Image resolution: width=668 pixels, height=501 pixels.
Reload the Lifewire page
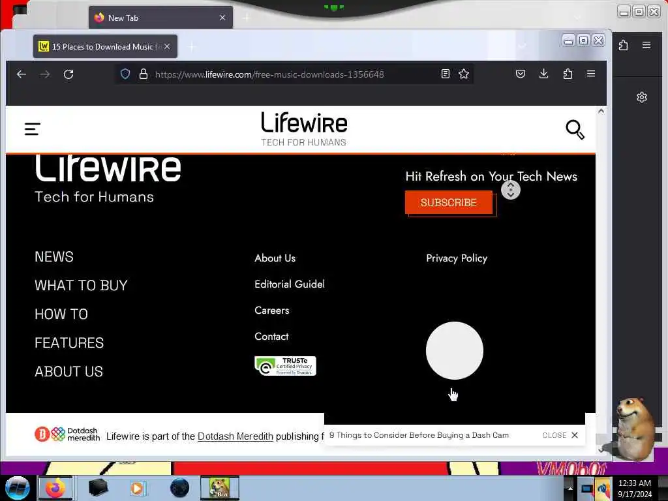tap(68, 74)
